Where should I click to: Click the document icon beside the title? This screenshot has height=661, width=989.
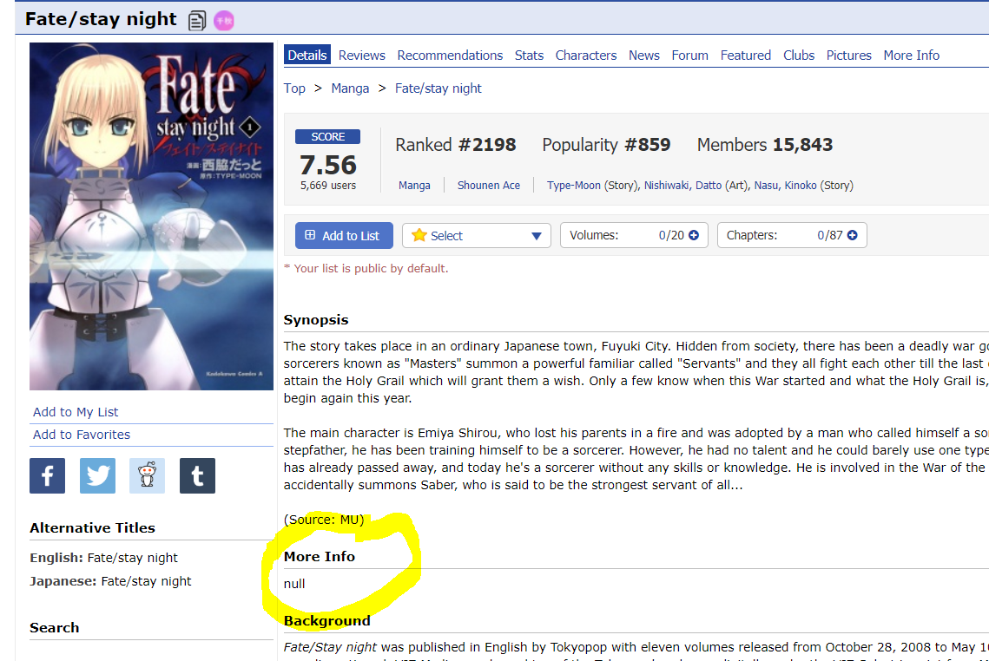197,20
